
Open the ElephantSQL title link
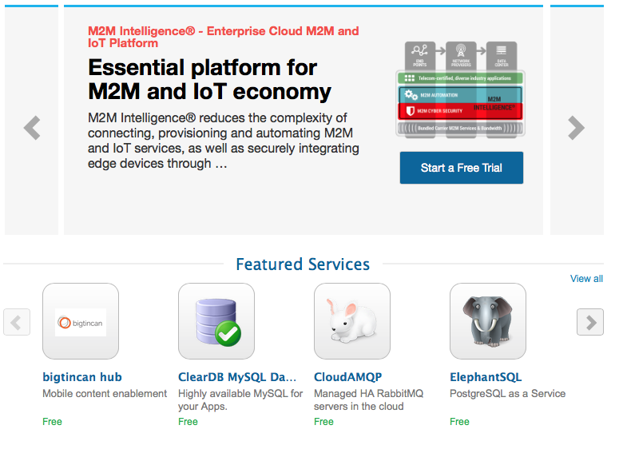(x=486, y=377)
